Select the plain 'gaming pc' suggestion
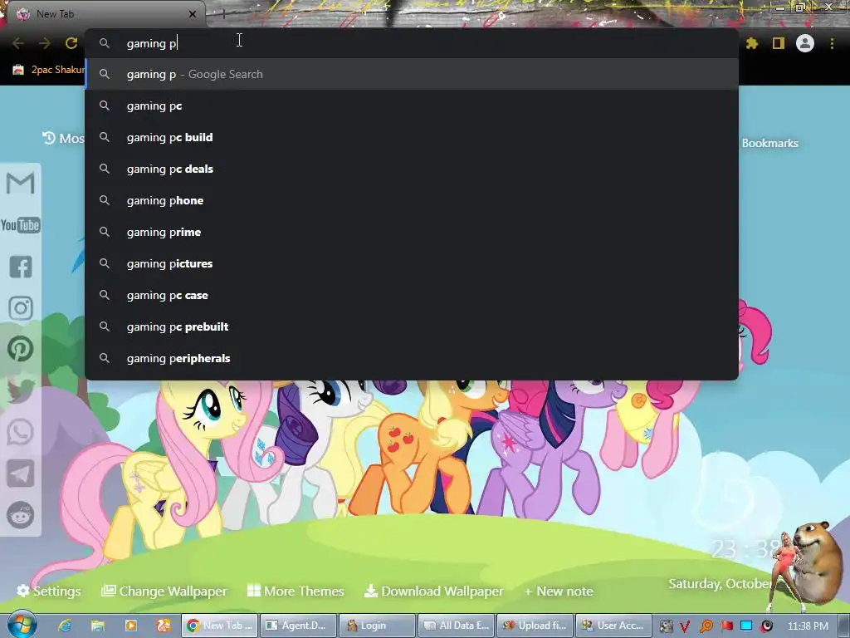850x638 pixels. tap(412, 106)
